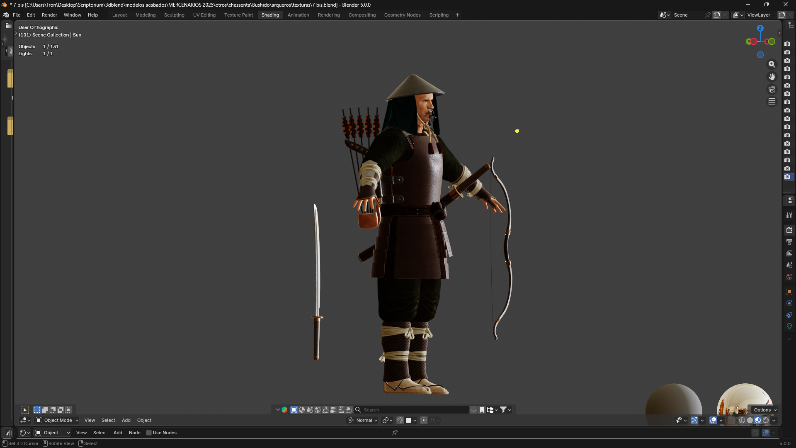Switch to the Rendering workspace tab
The image size is (796, 448).
click(329, 15)
